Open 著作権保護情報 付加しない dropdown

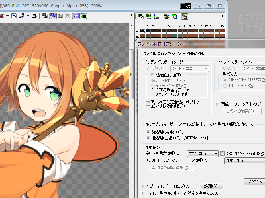coord(203,154)
